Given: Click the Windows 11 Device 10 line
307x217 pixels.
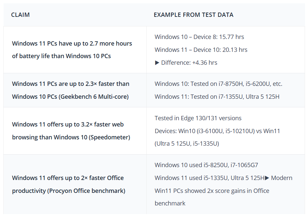Looking at the screenshot, I should pyautogui.click(x=201, y=50).
